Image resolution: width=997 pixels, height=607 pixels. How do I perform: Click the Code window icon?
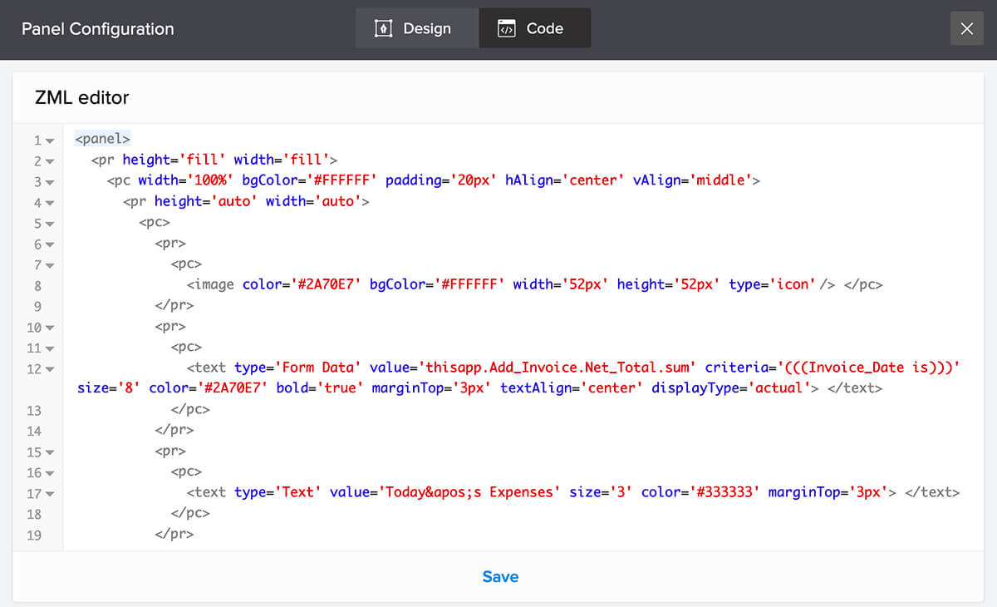pos(506,28)
